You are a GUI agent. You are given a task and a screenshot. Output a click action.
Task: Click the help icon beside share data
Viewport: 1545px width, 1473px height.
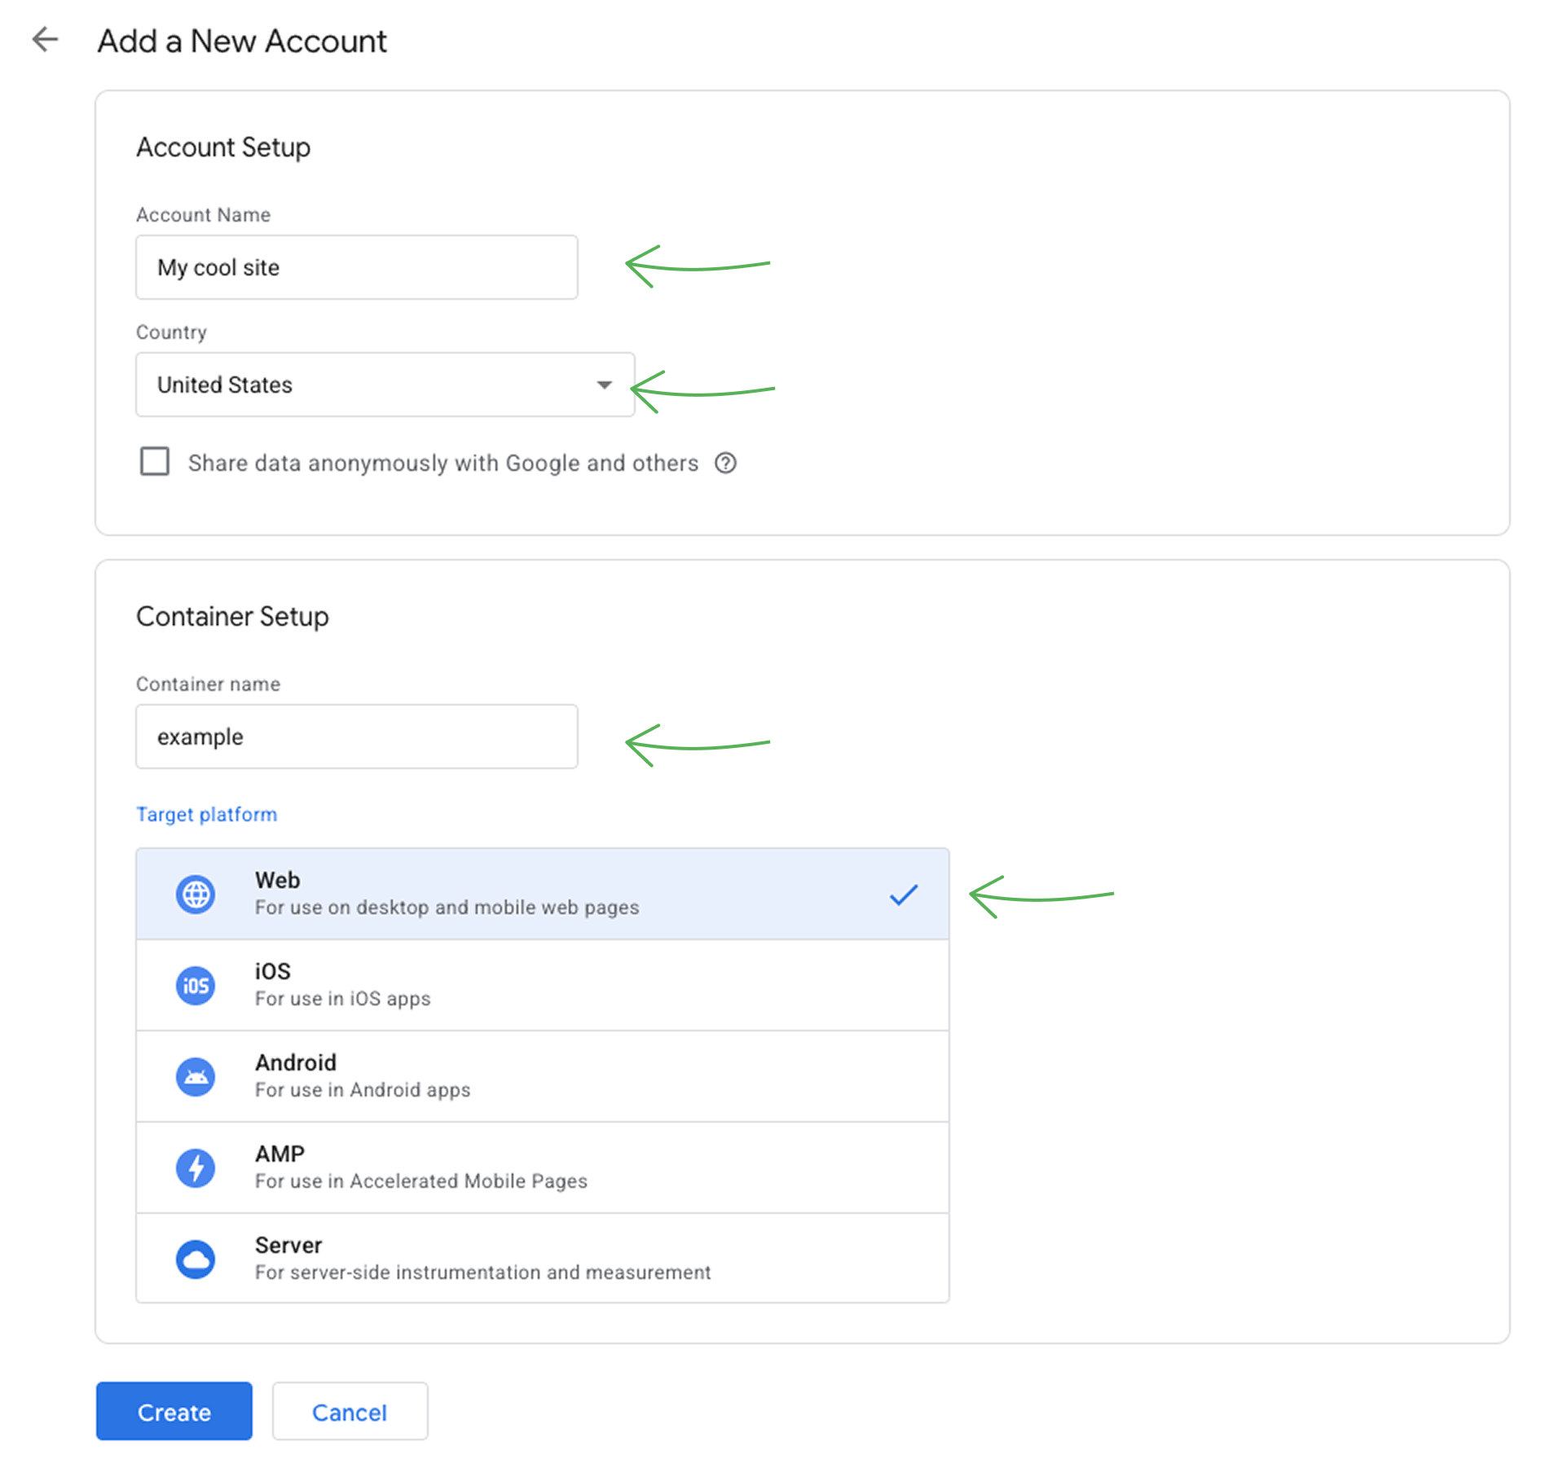(x=724, y=463)
